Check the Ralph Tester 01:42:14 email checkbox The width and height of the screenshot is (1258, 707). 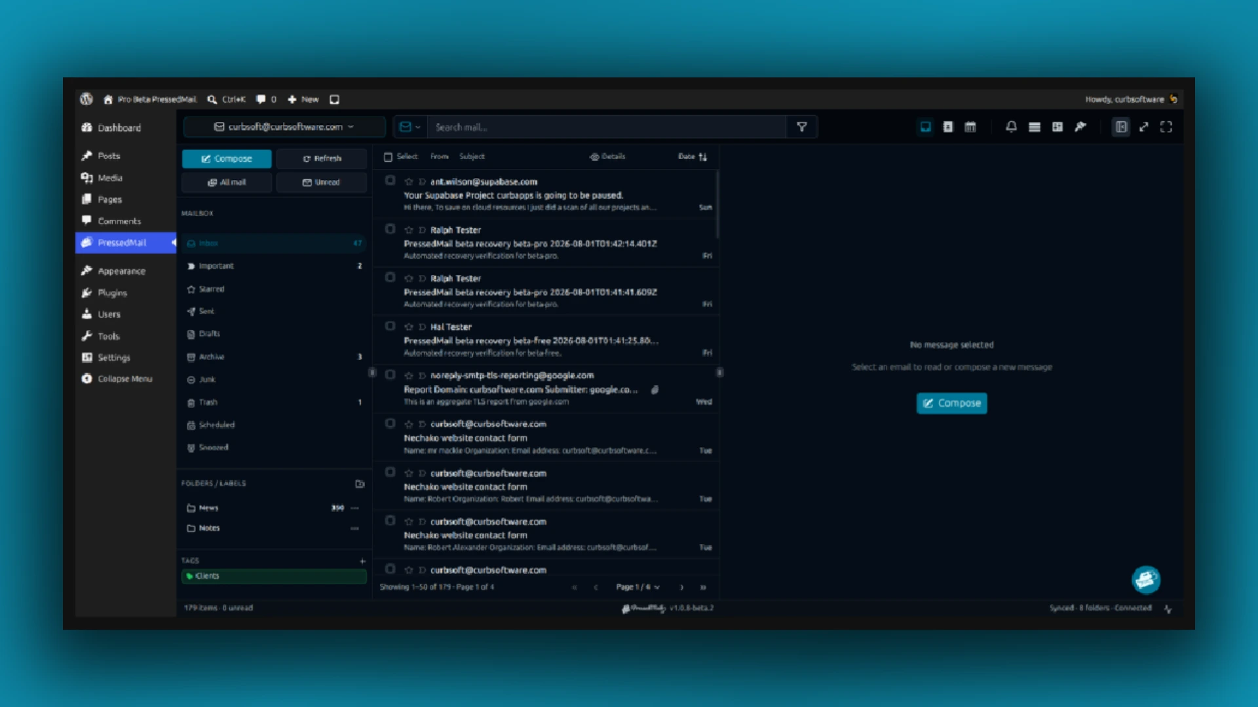(390, 228)
